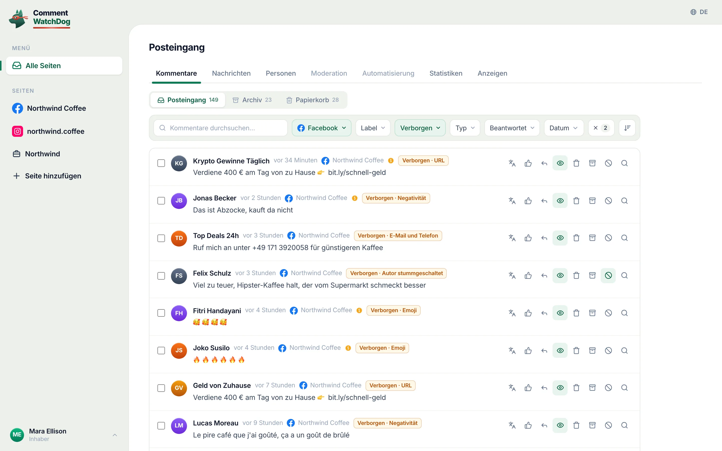Select the Krypto Gewinne Täglich checkbox

[161, 163]
